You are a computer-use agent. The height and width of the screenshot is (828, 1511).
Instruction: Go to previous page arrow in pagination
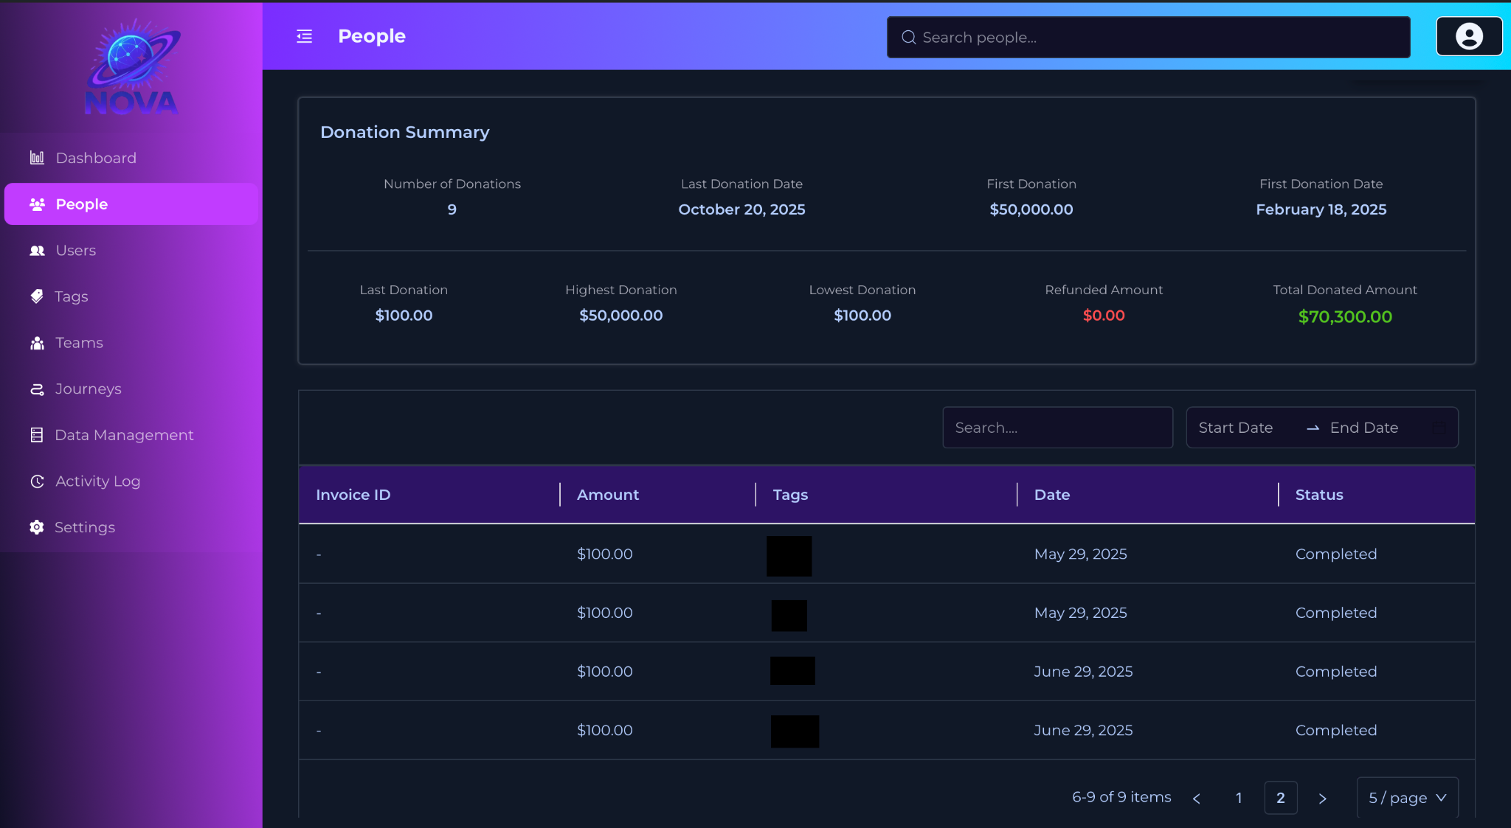coord(1197,798)
